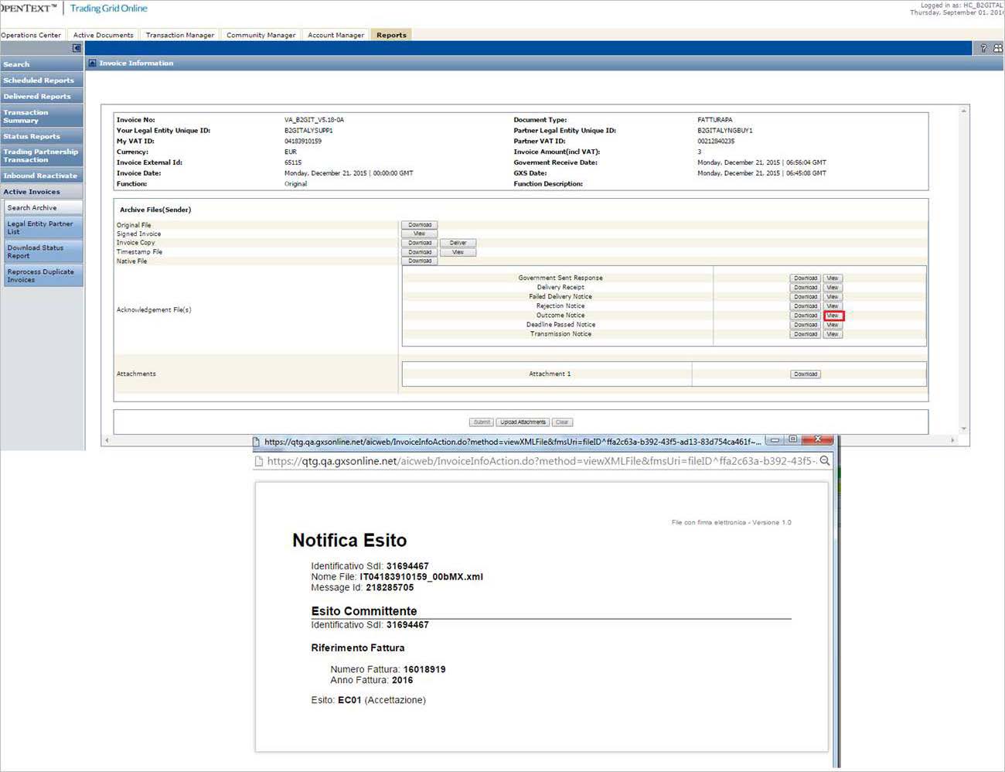Download the Transmission Notice

(x=806, y=334)
